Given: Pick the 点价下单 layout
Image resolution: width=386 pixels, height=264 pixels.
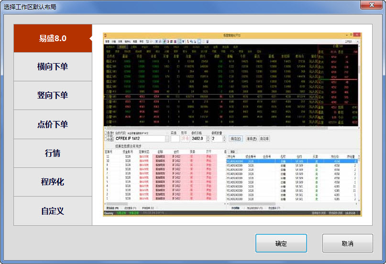Looking at the screenshot, I should pyautogui.click(x=53, y=124).
